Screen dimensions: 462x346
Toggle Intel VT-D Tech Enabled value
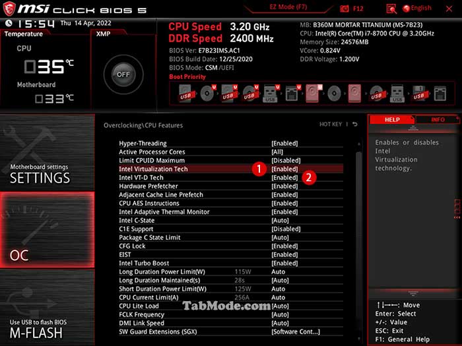click(x=284, y=177)
